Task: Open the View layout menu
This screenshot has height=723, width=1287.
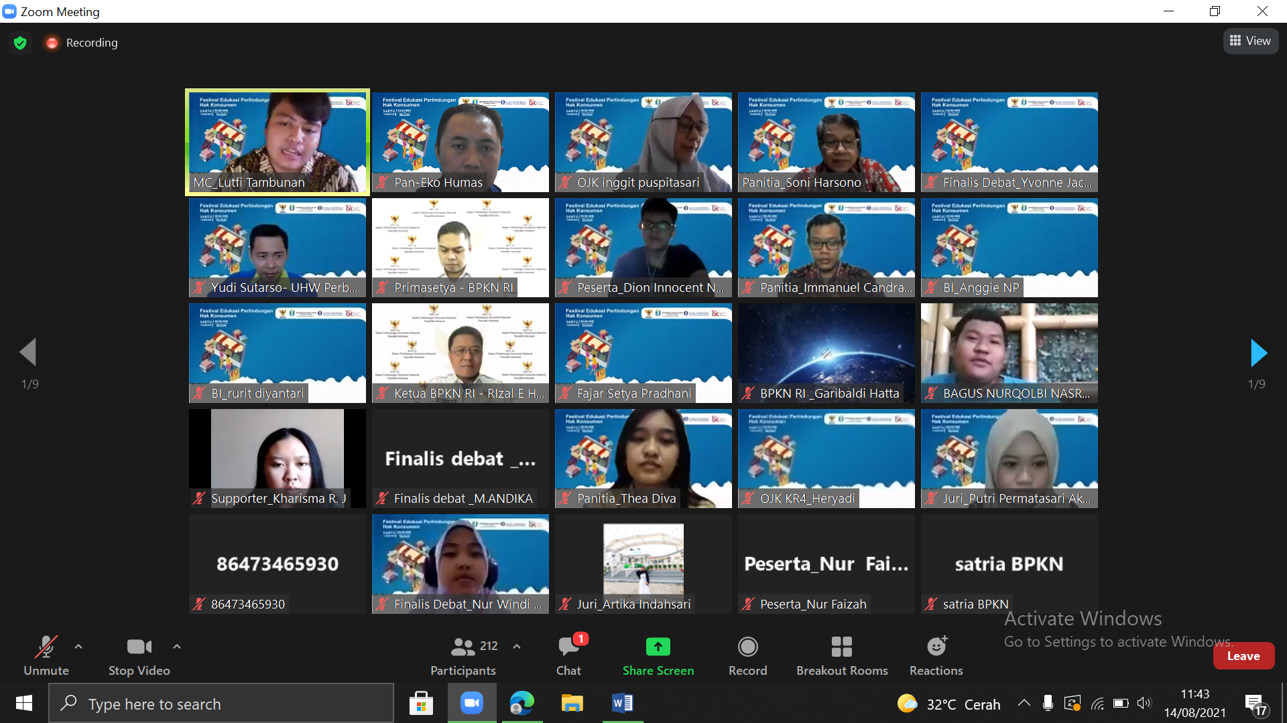Action: (1251, 41)
